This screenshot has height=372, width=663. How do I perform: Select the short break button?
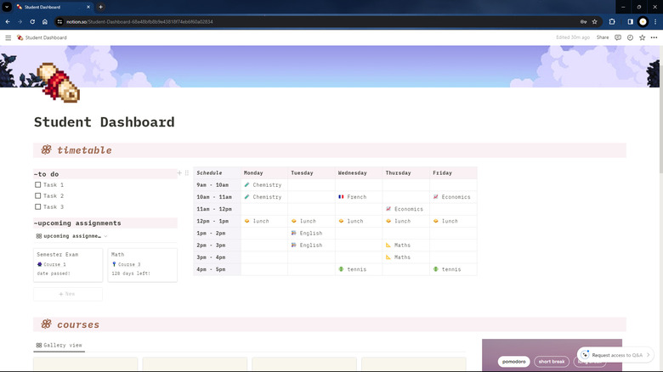[x=552, y=362]
